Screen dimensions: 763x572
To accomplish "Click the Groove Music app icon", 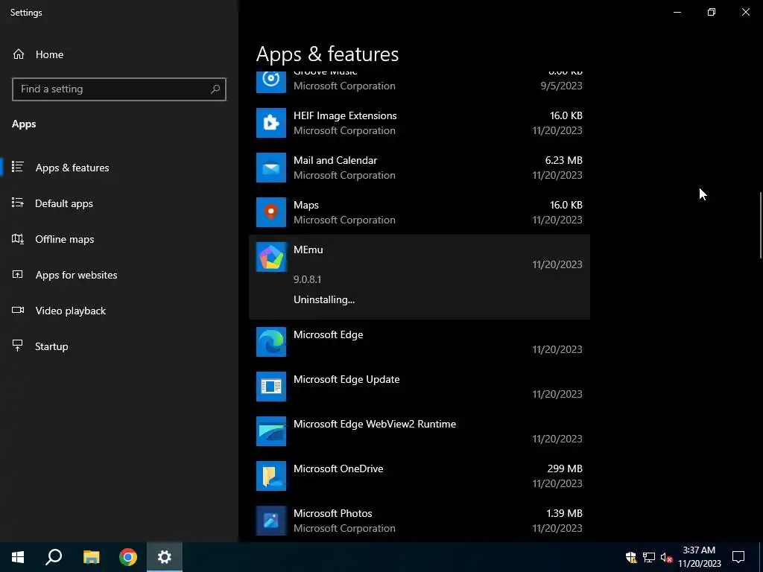I will [x=271, y=82].
